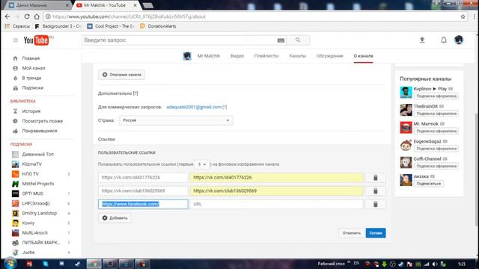Open the on-screen keyboard icon in search
Viewport: 479px width, 269px height.
[281, 40]
